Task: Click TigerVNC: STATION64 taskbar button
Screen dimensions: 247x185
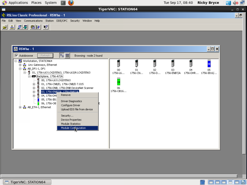Action: (27, 182)
